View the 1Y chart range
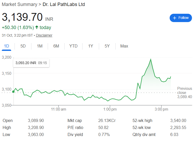This screenshot has width=193, height=143. click(91, 46)
